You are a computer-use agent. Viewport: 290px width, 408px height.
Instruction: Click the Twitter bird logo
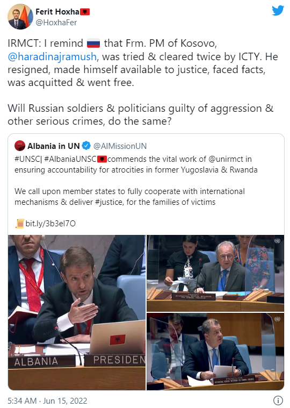tap(278, 11)
